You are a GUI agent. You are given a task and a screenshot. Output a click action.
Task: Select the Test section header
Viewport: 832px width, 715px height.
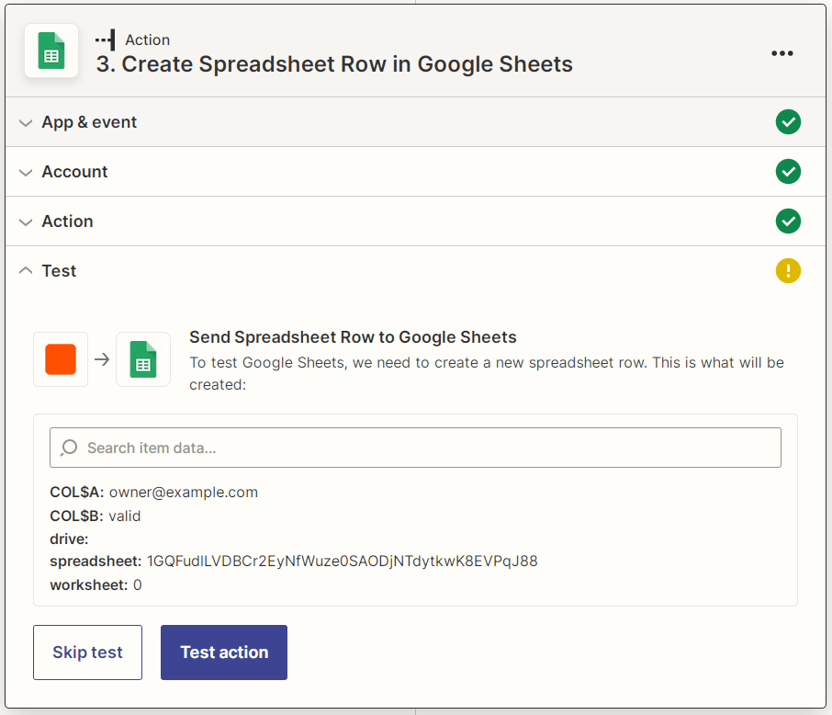click(58, 270)
